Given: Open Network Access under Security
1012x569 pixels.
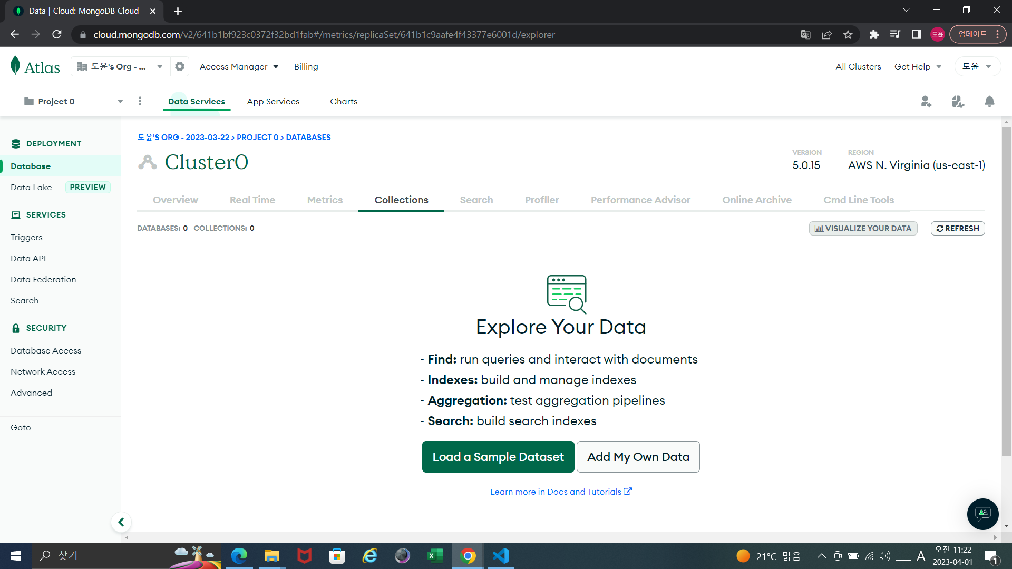Looking at the screenshot, I should [43, 372].
